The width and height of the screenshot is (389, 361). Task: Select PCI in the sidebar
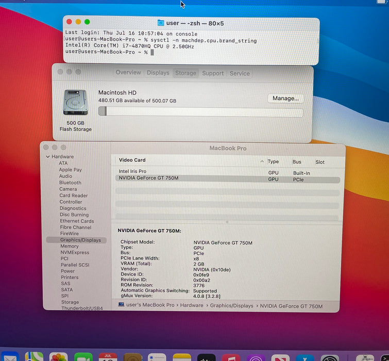64,258
